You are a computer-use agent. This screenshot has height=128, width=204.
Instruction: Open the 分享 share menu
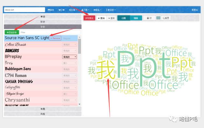pyautogui.click(x=73, y=10)
